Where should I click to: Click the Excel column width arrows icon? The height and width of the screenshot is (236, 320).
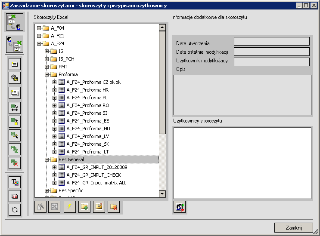click(15, 108)
